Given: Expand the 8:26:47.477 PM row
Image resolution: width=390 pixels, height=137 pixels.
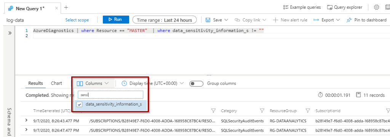Looking at the screenshot, I should tap(27, 130).
